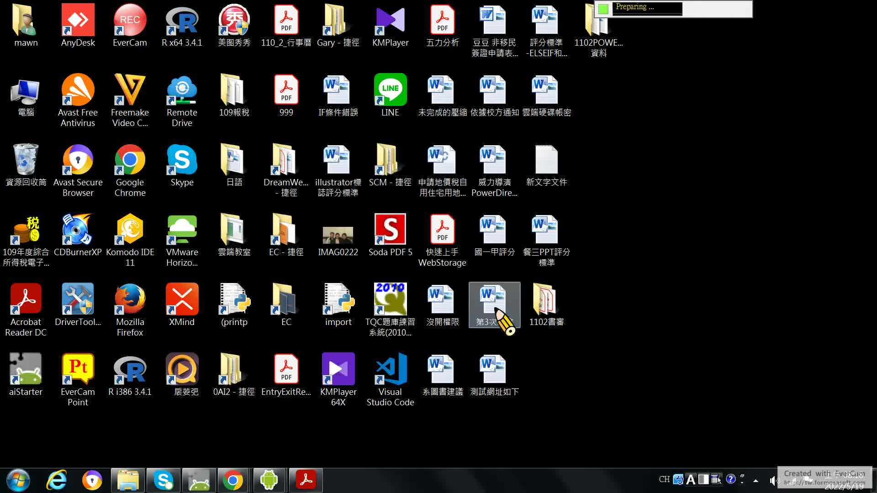Open the 雲端教室 folder
This screenshot has width=877, height=493.
[x=234, y=235]
